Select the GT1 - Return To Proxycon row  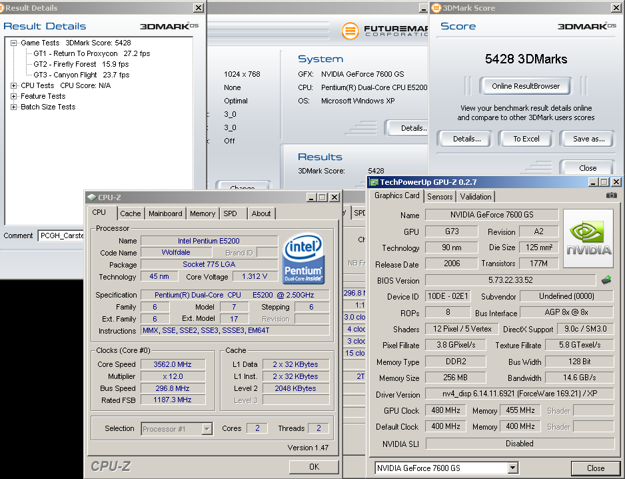click(x=92, y=53)
